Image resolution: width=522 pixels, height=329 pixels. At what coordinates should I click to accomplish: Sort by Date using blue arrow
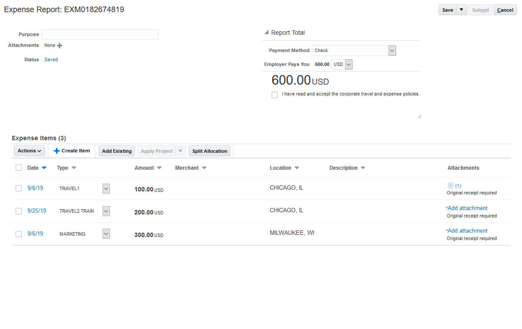(x=44, y=168)
